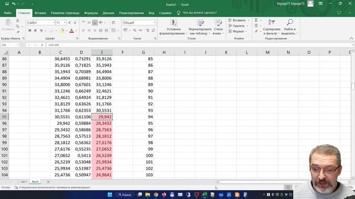Click the accessibility recommendations status message
This screenshot has width=355, height=199.
point(52,187)
